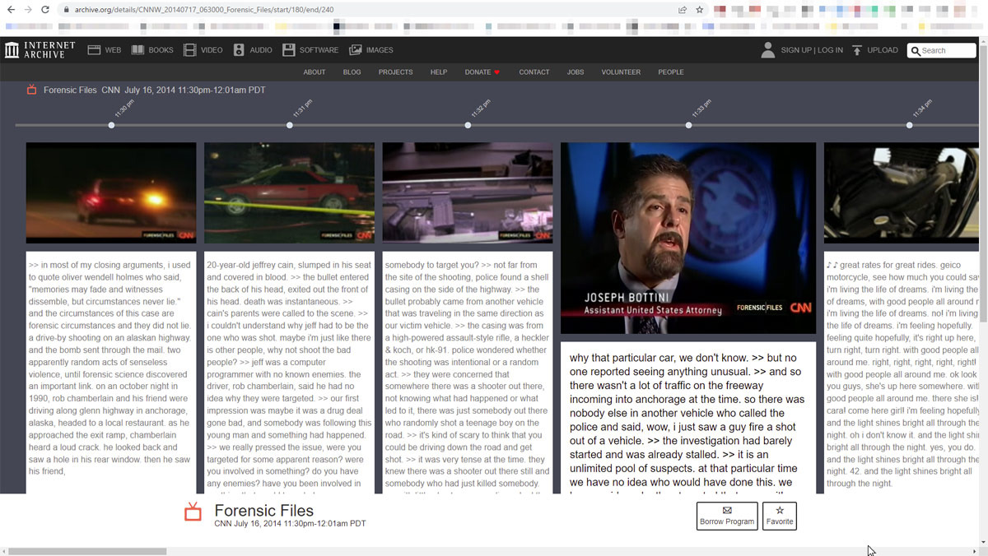Open the Jobs menu item
Screen dimensions: 988x556
pyautogui.click(x=576, y=72)
